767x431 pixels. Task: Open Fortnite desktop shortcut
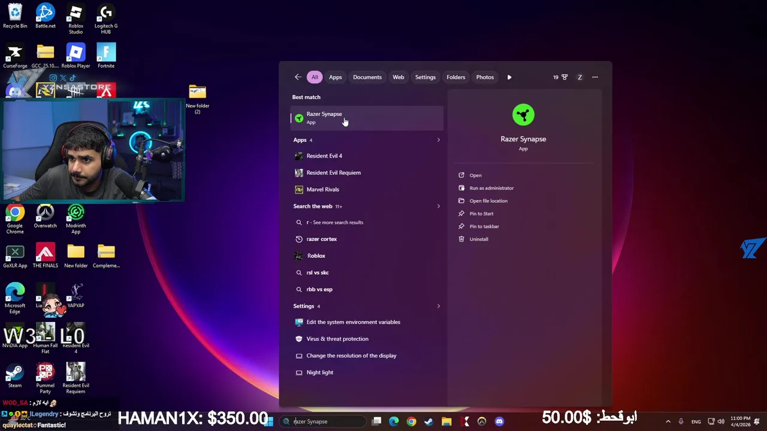coord(106,56)
